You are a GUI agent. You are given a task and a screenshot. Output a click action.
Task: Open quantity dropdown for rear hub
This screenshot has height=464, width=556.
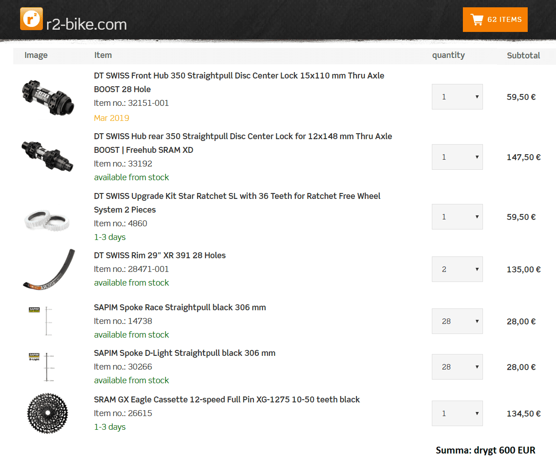457,157
